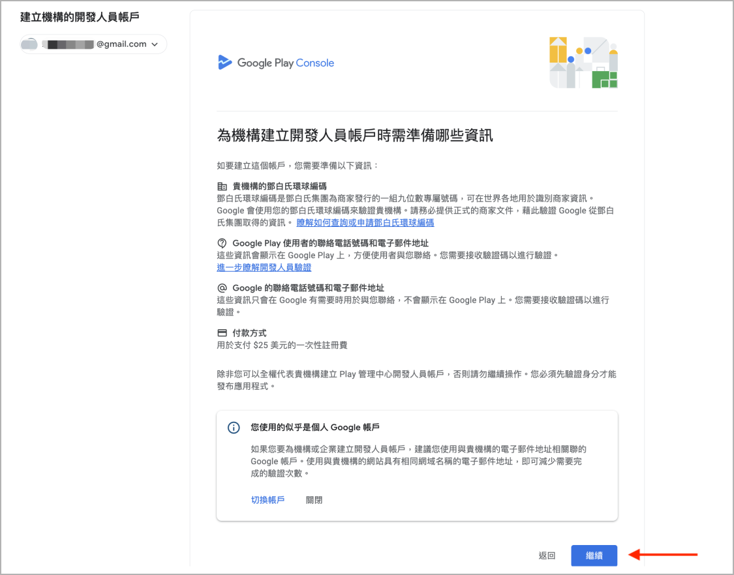The image size is (734, 575).
Task: Click the credit card icon beside 付款方式
Action: (x=222, y=333)
